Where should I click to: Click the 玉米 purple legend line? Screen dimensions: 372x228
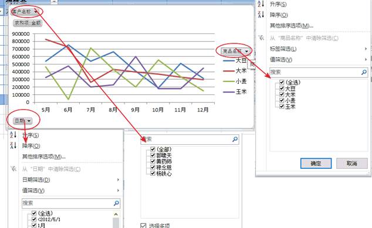(x=229, y=92)
